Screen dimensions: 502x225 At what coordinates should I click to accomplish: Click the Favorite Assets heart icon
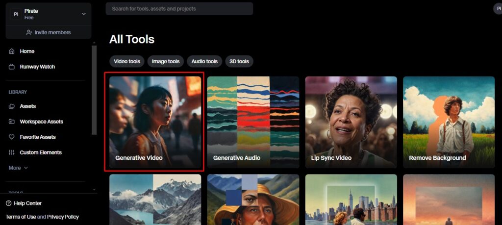tap(12, 137)
